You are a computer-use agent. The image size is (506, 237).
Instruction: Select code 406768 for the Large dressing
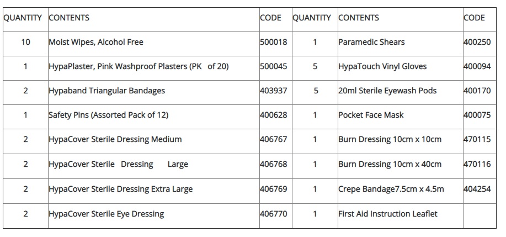pyautogui.click(x=274, y=164)
